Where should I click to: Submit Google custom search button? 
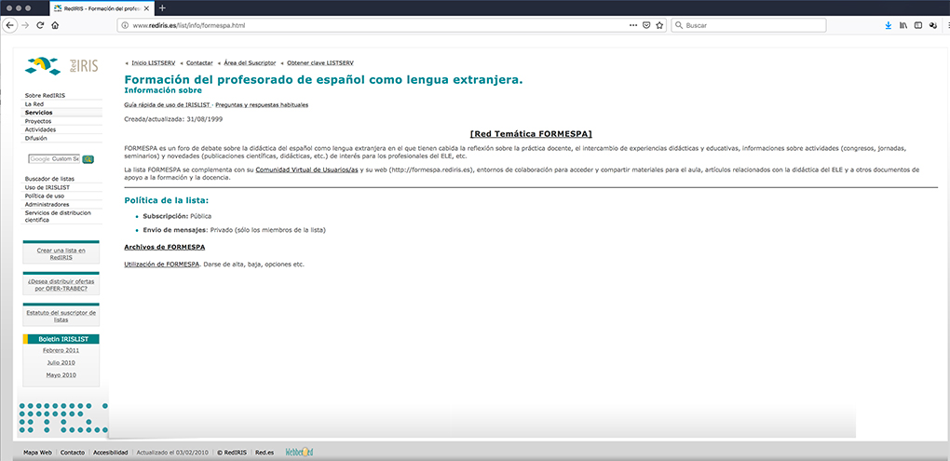tap(88, 158)
